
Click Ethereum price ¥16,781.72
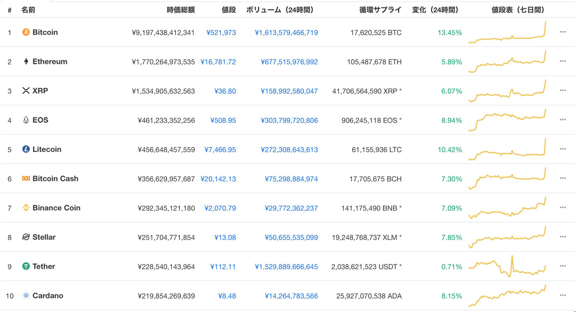pos(218,62)
